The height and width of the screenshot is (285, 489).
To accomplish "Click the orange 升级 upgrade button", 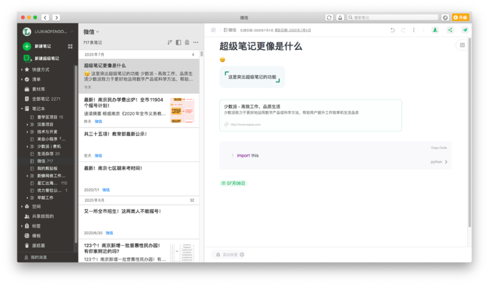I will click(460, 17).
